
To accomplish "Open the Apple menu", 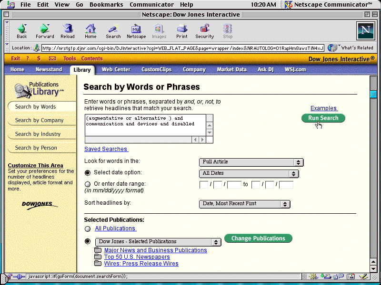I will point(11,4).
